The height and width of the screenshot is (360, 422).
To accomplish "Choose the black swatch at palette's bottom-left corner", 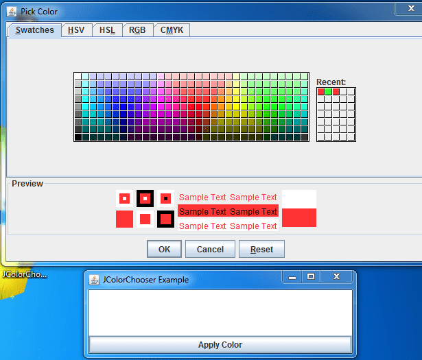I will click(x=78, y=137).
